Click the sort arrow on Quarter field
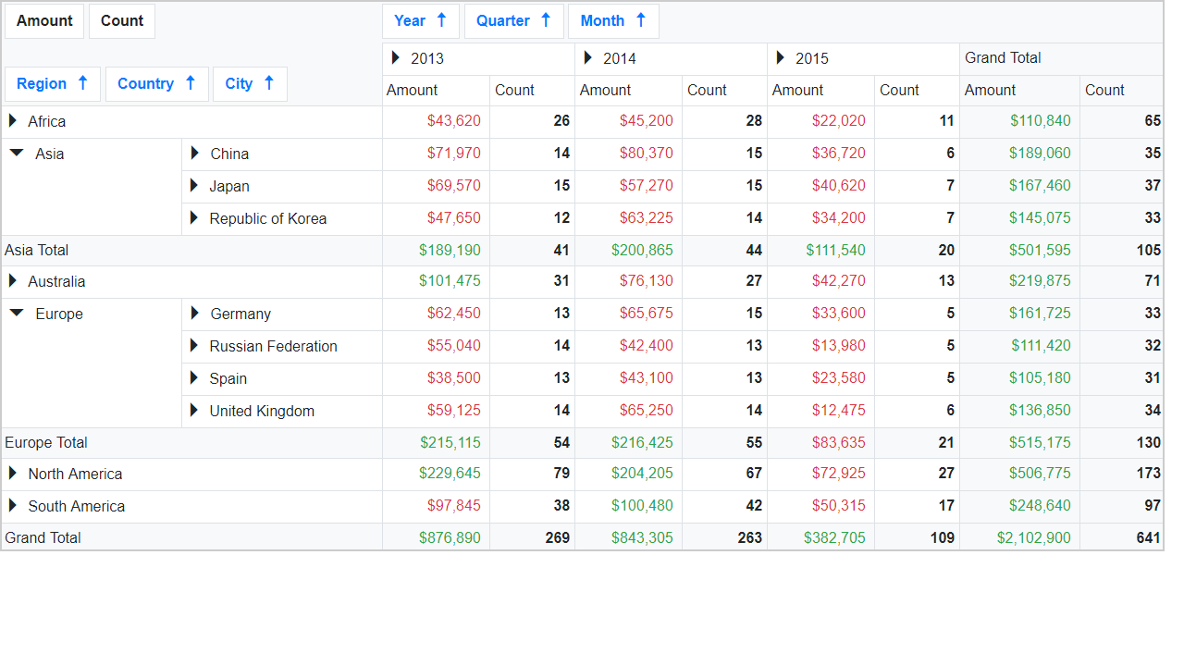 point(546,20)
